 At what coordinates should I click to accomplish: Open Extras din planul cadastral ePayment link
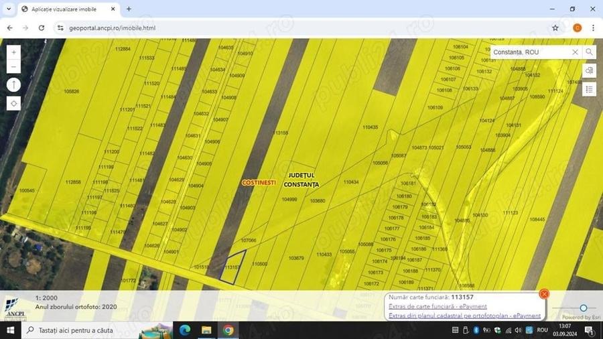point(464,316)
